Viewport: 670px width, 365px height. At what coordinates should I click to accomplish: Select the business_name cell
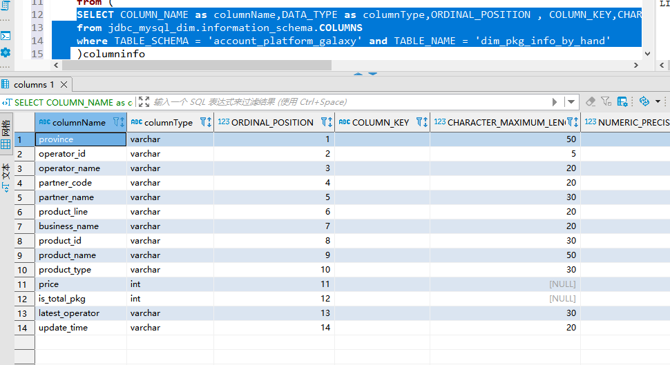81,226
